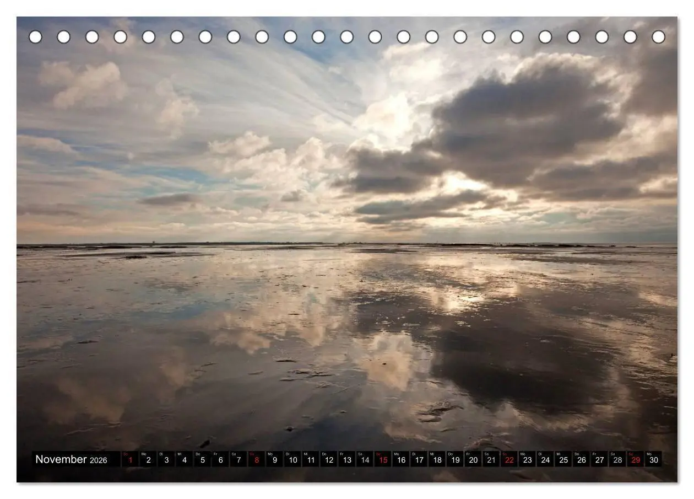Select the red date 29

click(636, 459)
